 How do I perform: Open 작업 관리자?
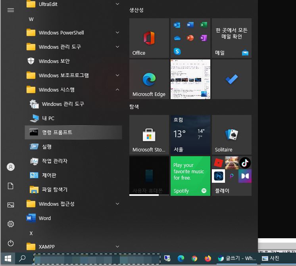[73, 161]
